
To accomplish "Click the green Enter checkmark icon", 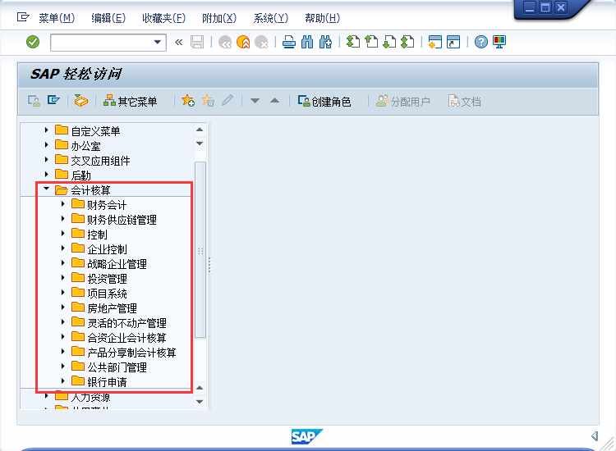I will pos(33,42).
